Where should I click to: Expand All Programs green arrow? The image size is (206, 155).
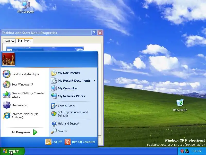click(35, 132)
